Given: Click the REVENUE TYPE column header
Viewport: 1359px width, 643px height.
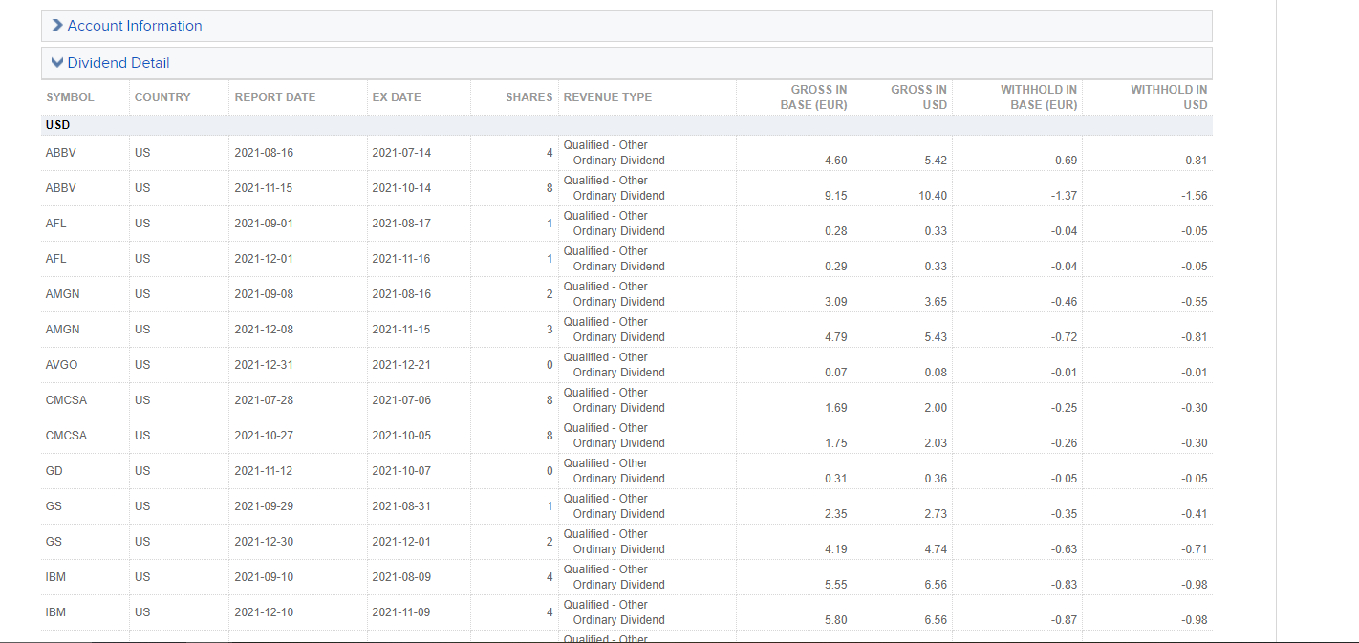Looking at the screenshot, I should coord(608,97).
